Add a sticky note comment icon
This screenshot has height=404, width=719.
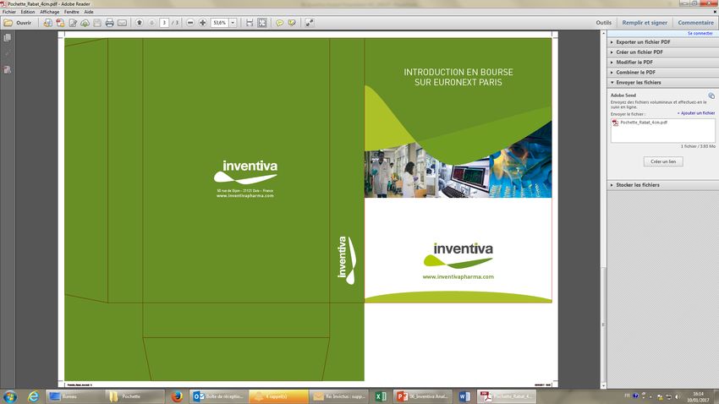[279, 23]
